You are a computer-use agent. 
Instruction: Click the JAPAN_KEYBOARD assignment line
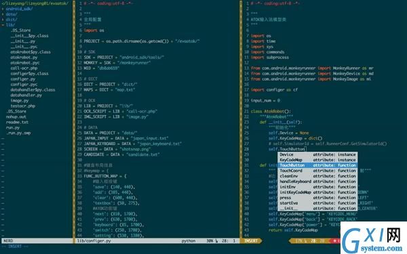(133, 144)
